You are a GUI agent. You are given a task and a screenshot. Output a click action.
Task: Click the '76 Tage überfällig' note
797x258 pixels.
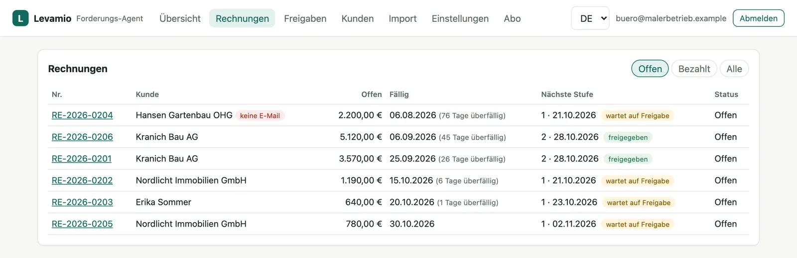[x=472, y=116]
